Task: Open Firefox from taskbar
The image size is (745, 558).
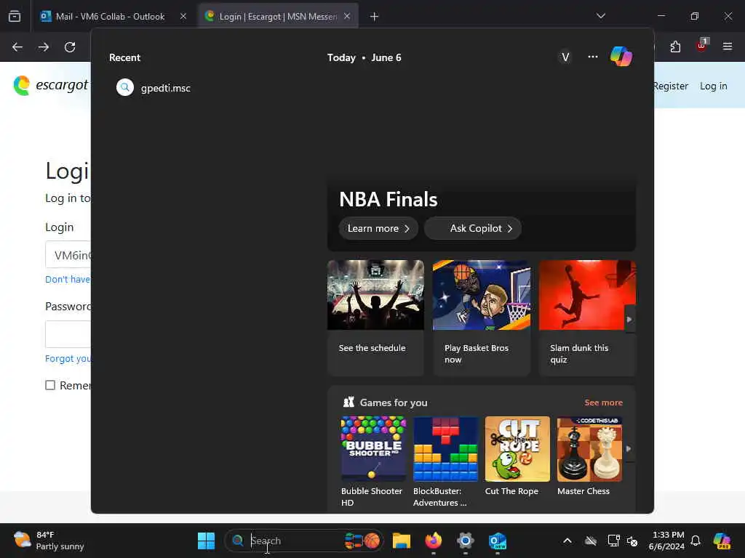Action: [x=434, y=541]
